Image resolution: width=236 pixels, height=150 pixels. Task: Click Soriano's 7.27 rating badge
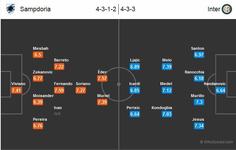(81, 90)
